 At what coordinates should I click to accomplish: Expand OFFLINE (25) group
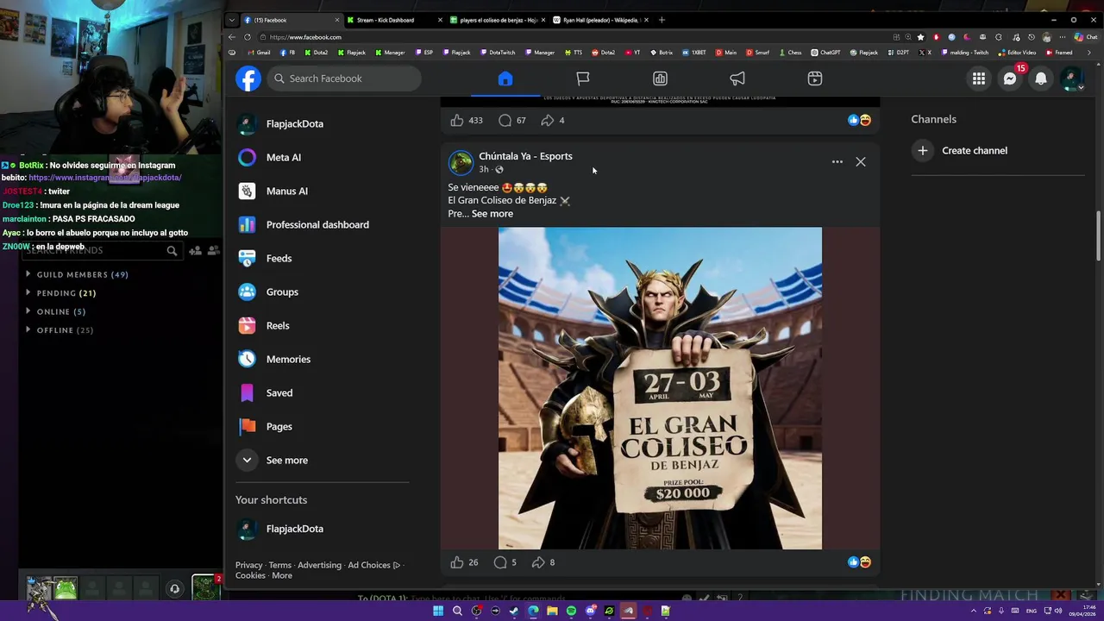[x=60, y=330]
